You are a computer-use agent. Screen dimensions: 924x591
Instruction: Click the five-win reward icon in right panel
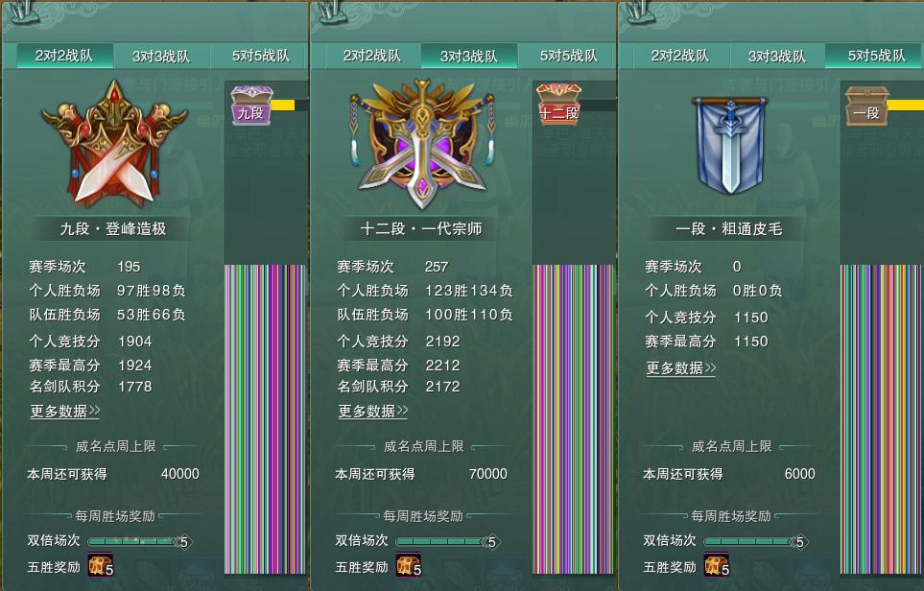pos(717,564)
